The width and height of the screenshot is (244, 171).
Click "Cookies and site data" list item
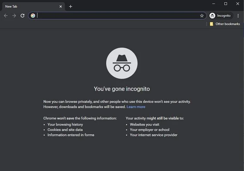(x=65, y=130)
